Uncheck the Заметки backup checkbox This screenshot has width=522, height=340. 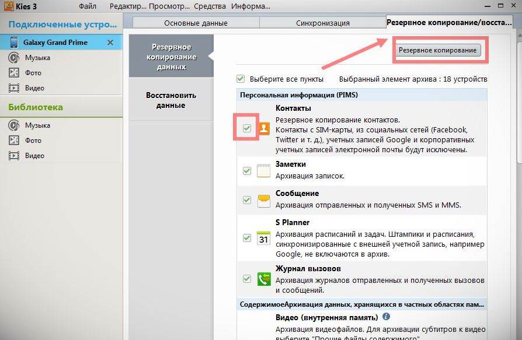[x=247, y=171]
